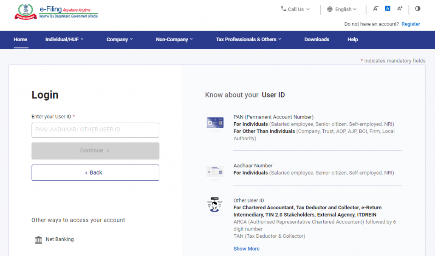
Task: Click the globe icon next to English
Action: click(x=329, y=9)
